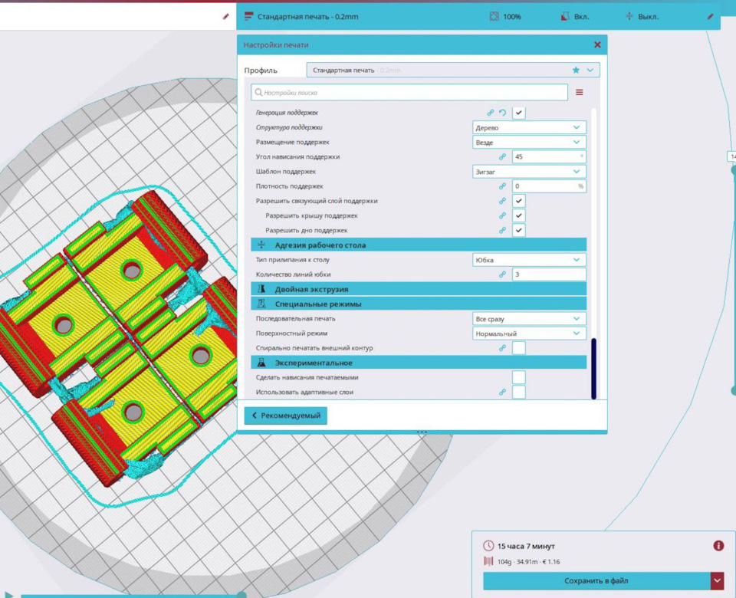This screenshot has width=736, height=598.
Task: Toggle Разрешить связующий слой поддержки checkbox
Action: click(x=519, y=201)
